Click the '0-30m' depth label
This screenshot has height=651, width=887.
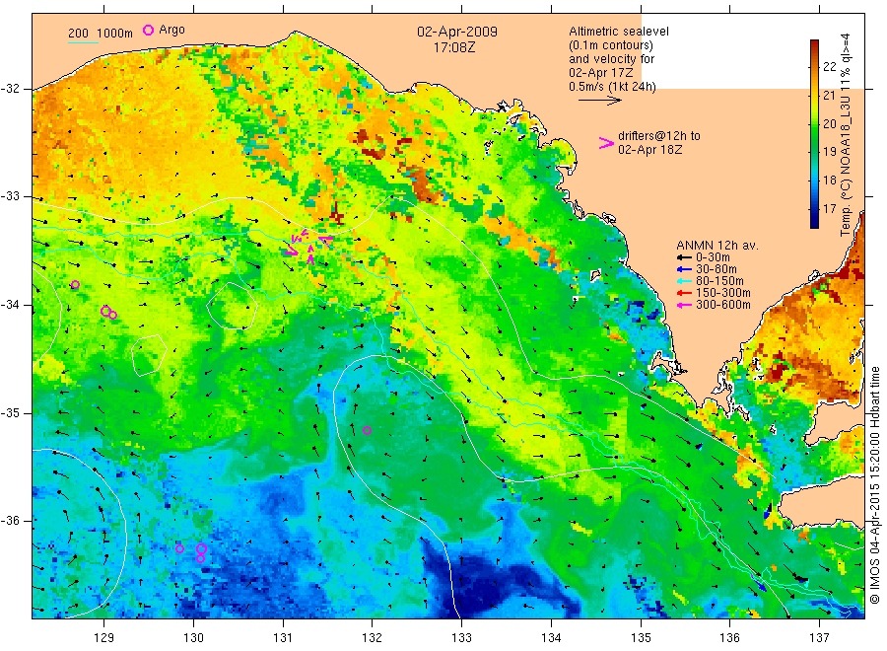click(x=713, y=257)
